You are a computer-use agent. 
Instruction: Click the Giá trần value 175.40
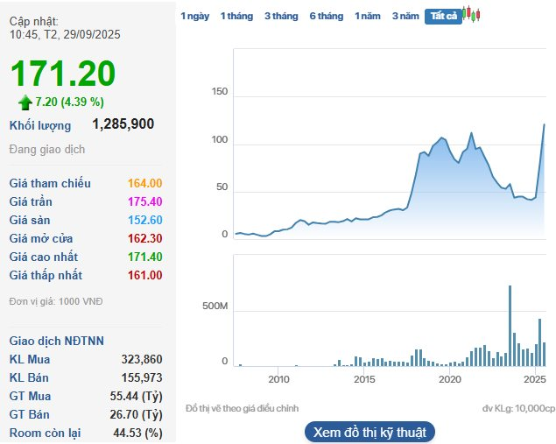(x=144, y=201)
